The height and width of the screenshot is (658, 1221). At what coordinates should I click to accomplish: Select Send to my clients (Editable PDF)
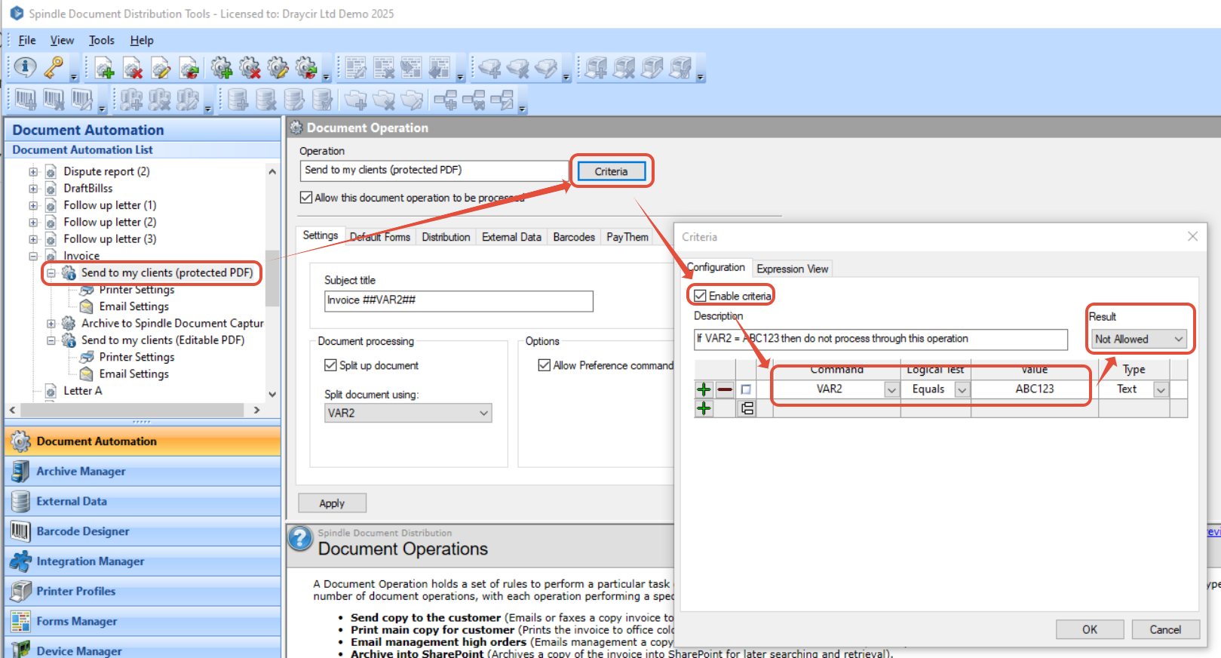click(x=163, y=340)
